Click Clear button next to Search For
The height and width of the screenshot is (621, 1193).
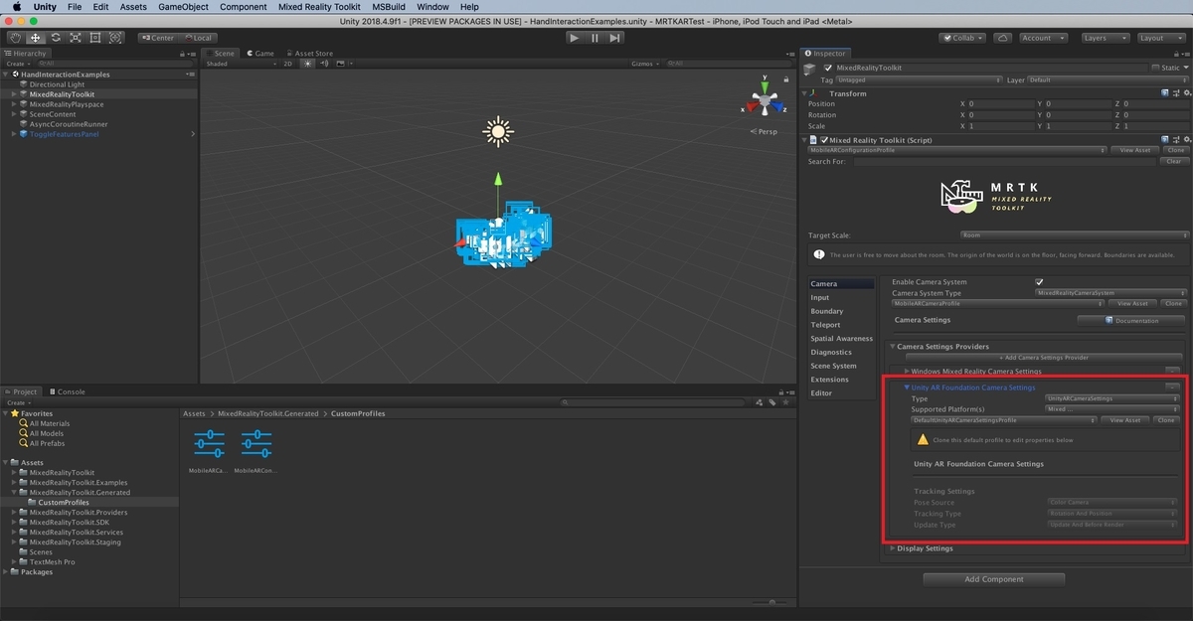(x=1174, y=161)
